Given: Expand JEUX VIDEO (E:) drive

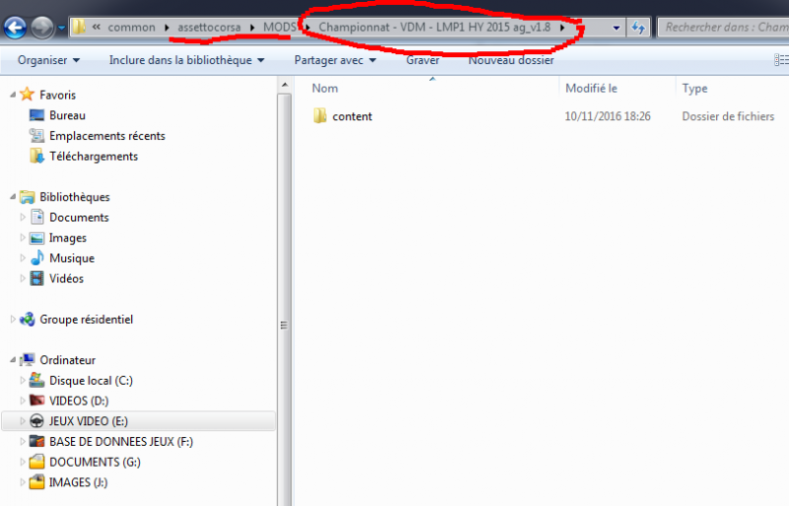Looking at the screenshot, I should click(x=22, y=421).
